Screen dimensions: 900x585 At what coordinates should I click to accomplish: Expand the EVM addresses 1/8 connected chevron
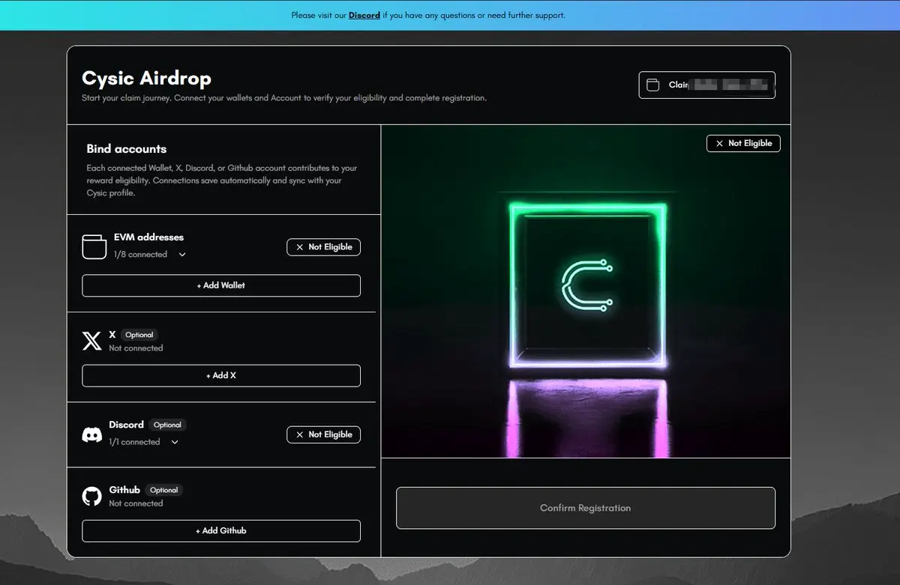[x=181, y=255]
